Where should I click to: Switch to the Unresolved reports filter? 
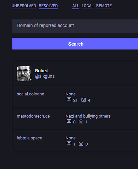(x=24, y=6)
